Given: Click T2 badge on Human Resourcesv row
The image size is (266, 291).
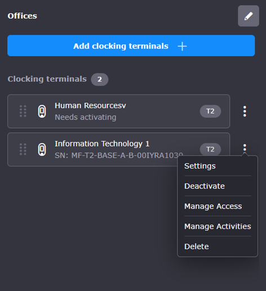Looking at the screenshot, I should (210, 111).
